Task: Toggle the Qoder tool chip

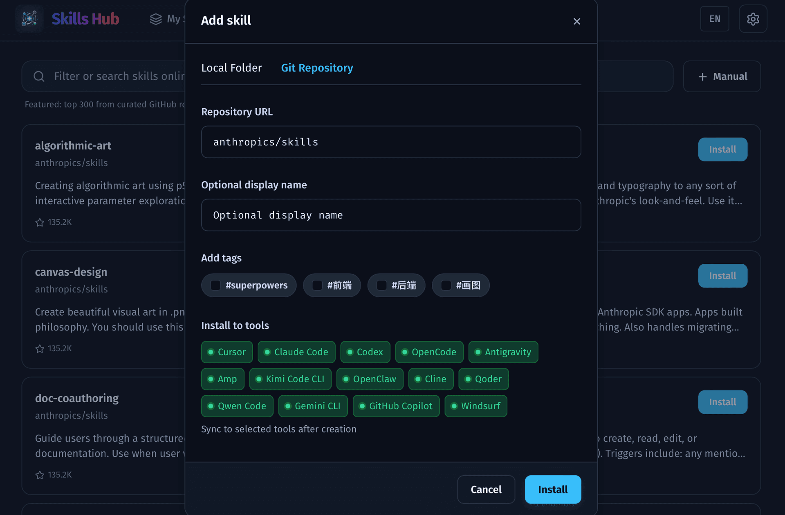Action: click(484, 379)
